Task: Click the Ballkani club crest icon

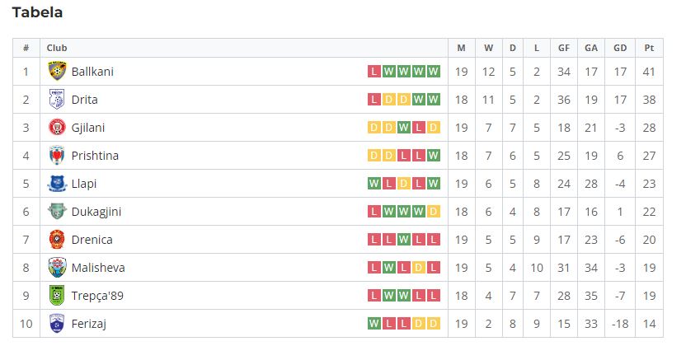Action: (x=58, y=71)
